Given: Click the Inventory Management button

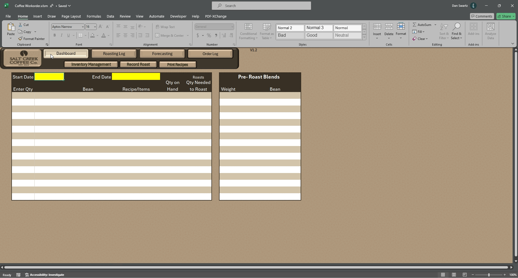Looking at the screenshot, I should pos(91,65).
